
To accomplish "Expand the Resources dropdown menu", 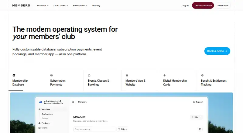I will coord(80,5).
